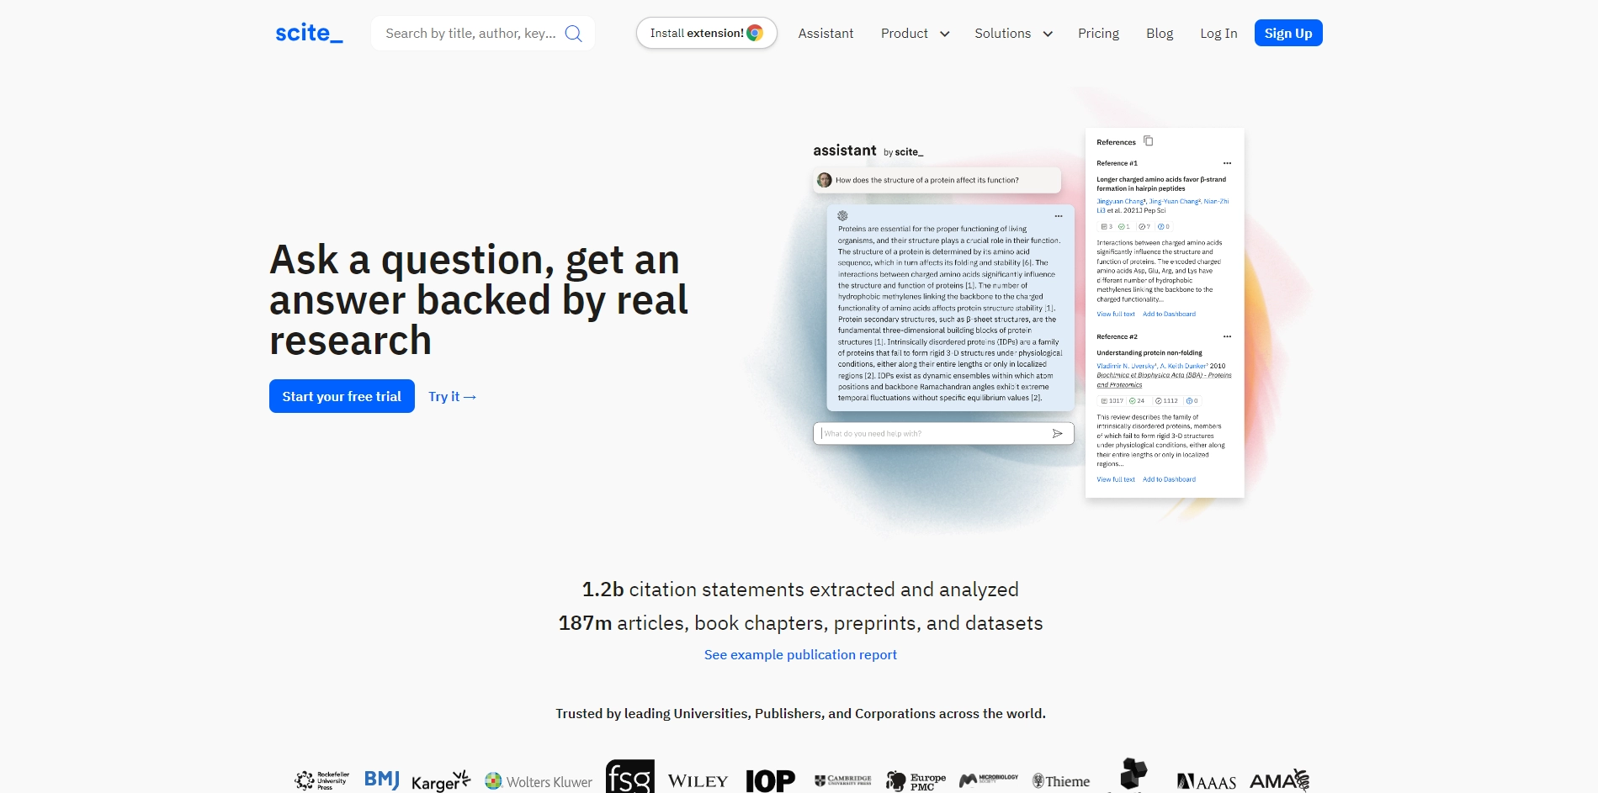Click the Install extension! button
1598x793 pixels.
click(x=707, y=33)
